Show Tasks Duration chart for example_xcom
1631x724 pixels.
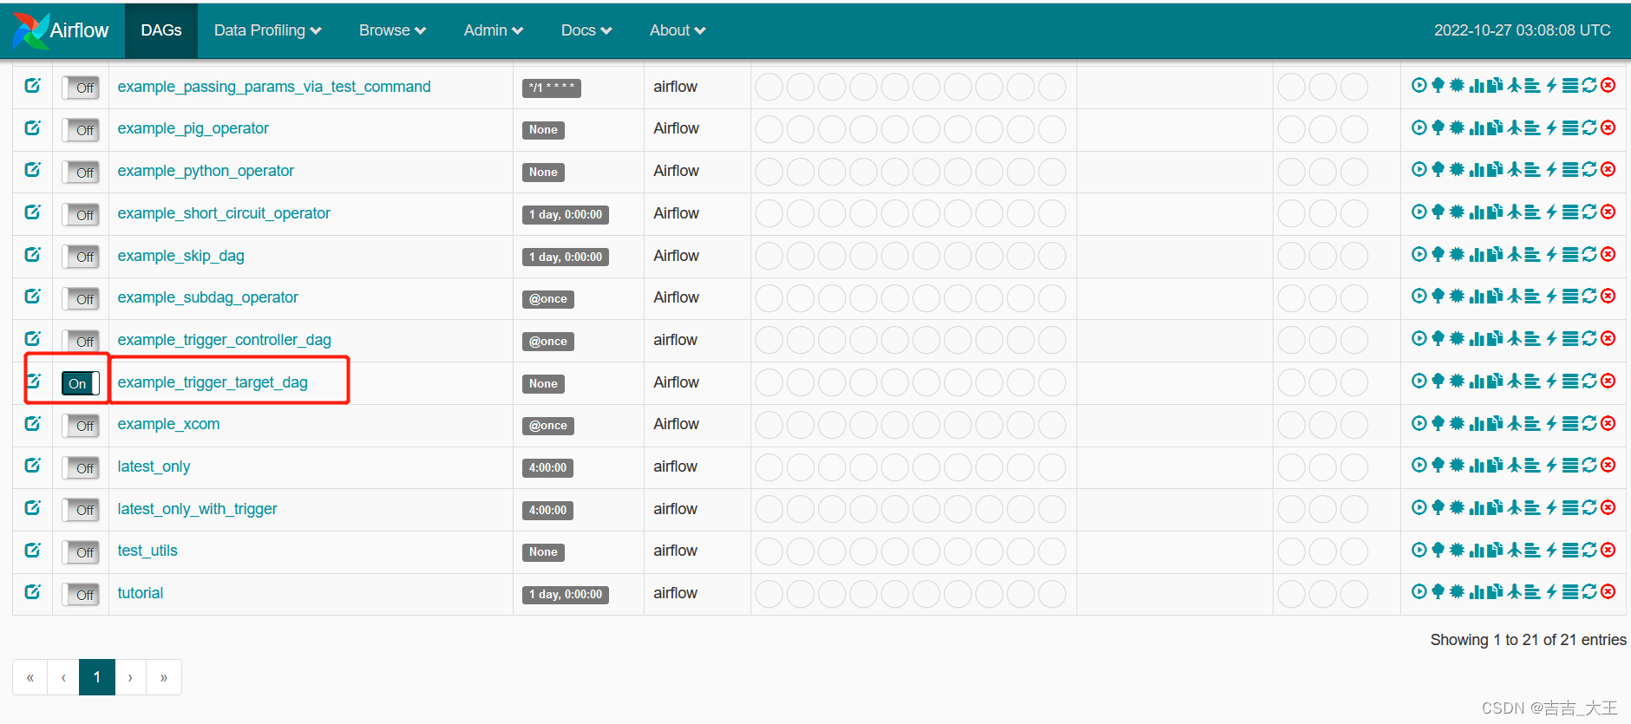pyautogui.click(x=1477, y=423)
